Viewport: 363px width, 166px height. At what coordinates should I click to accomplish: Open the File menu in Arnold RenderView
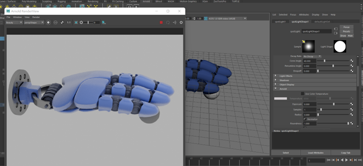click(8, 17)
